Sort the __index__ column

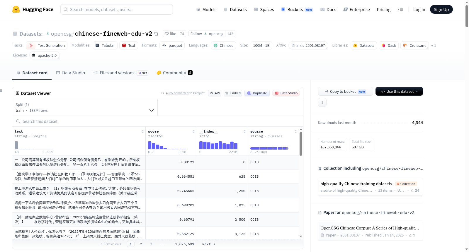244,131
